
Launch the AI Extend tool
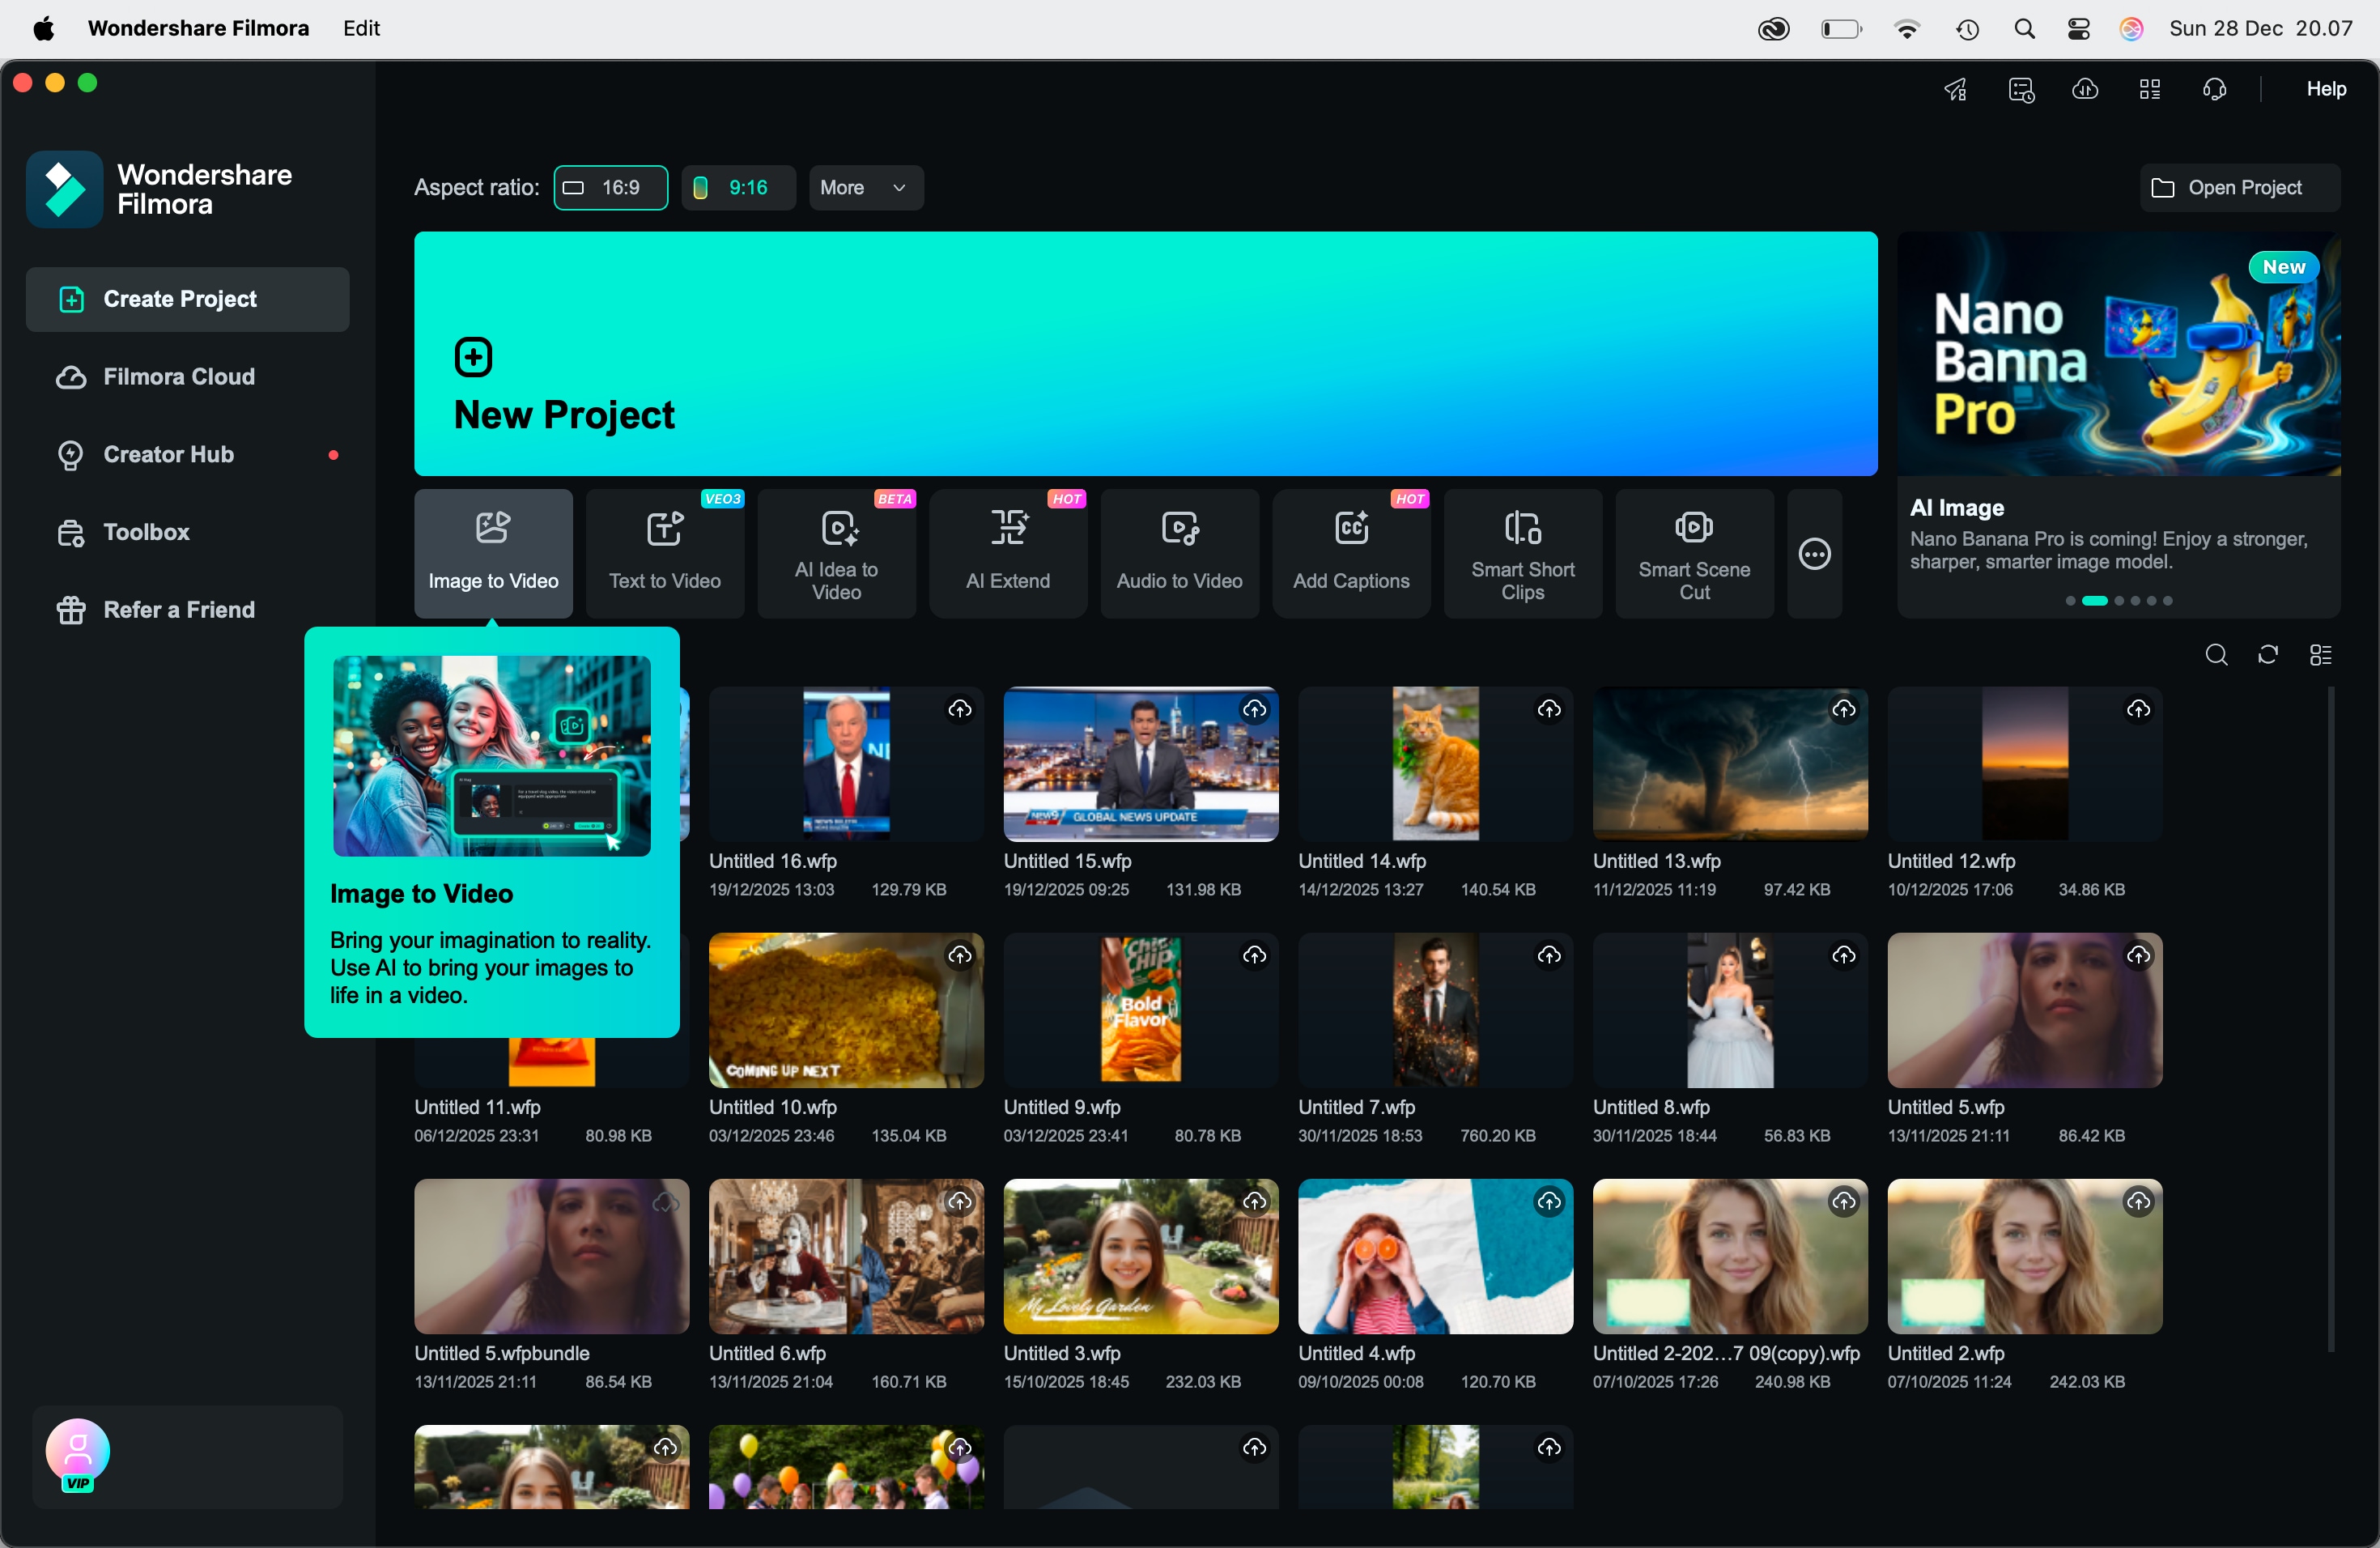1007,553
